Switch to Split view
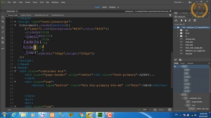211x118 pixels. (104, 7)
